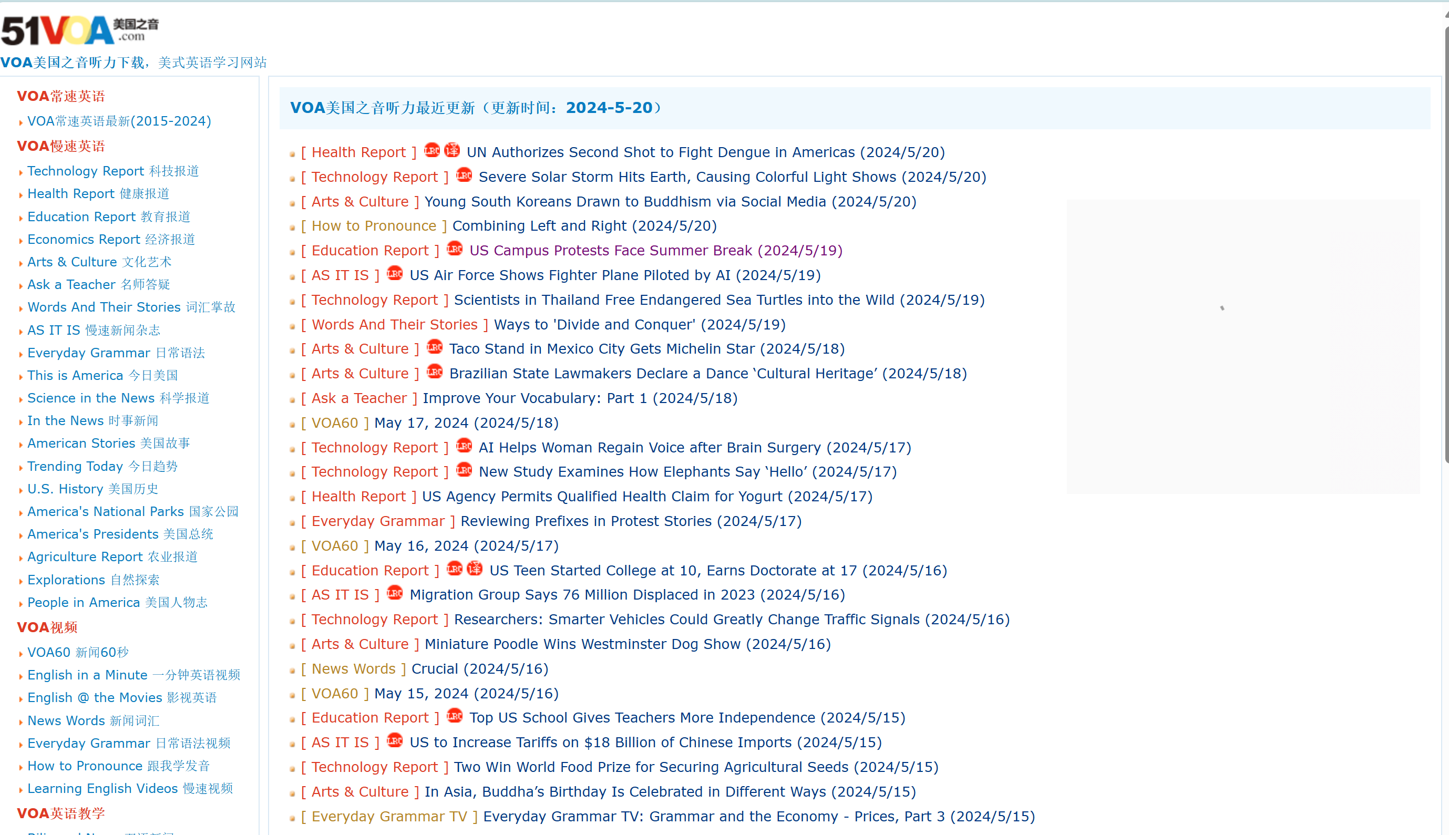Click LRC icon beside US to Increase Tariffs
The image size is (1449, 835).
[395, 740]
